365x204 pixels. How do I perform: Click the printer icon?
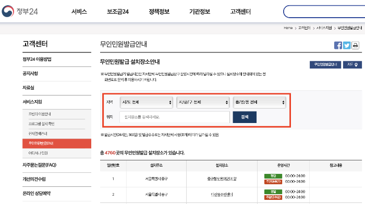click(x=355, y=46)
